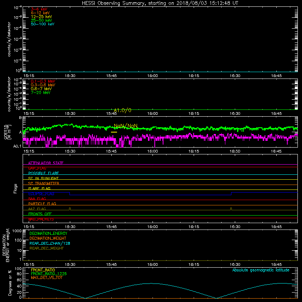Click the Flags vertical axis title

(15, 188)
